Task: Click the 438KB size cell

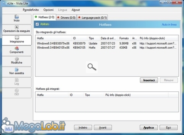Action: [123, 48]
